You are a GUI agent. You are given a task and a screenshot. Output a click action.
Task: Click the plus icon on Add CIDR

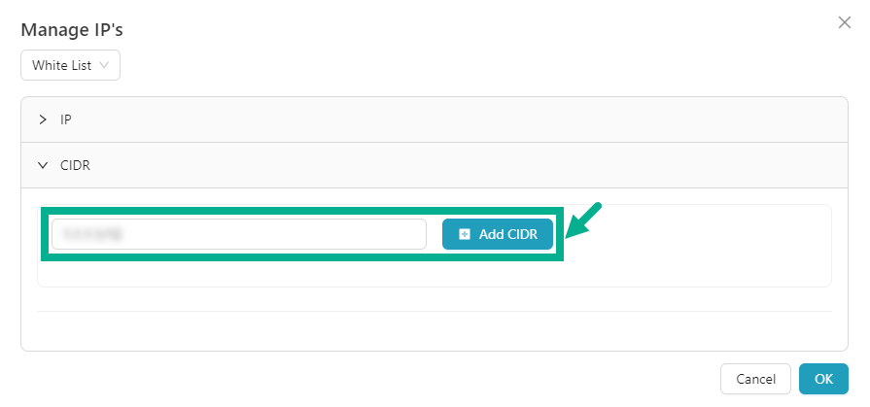465,234
